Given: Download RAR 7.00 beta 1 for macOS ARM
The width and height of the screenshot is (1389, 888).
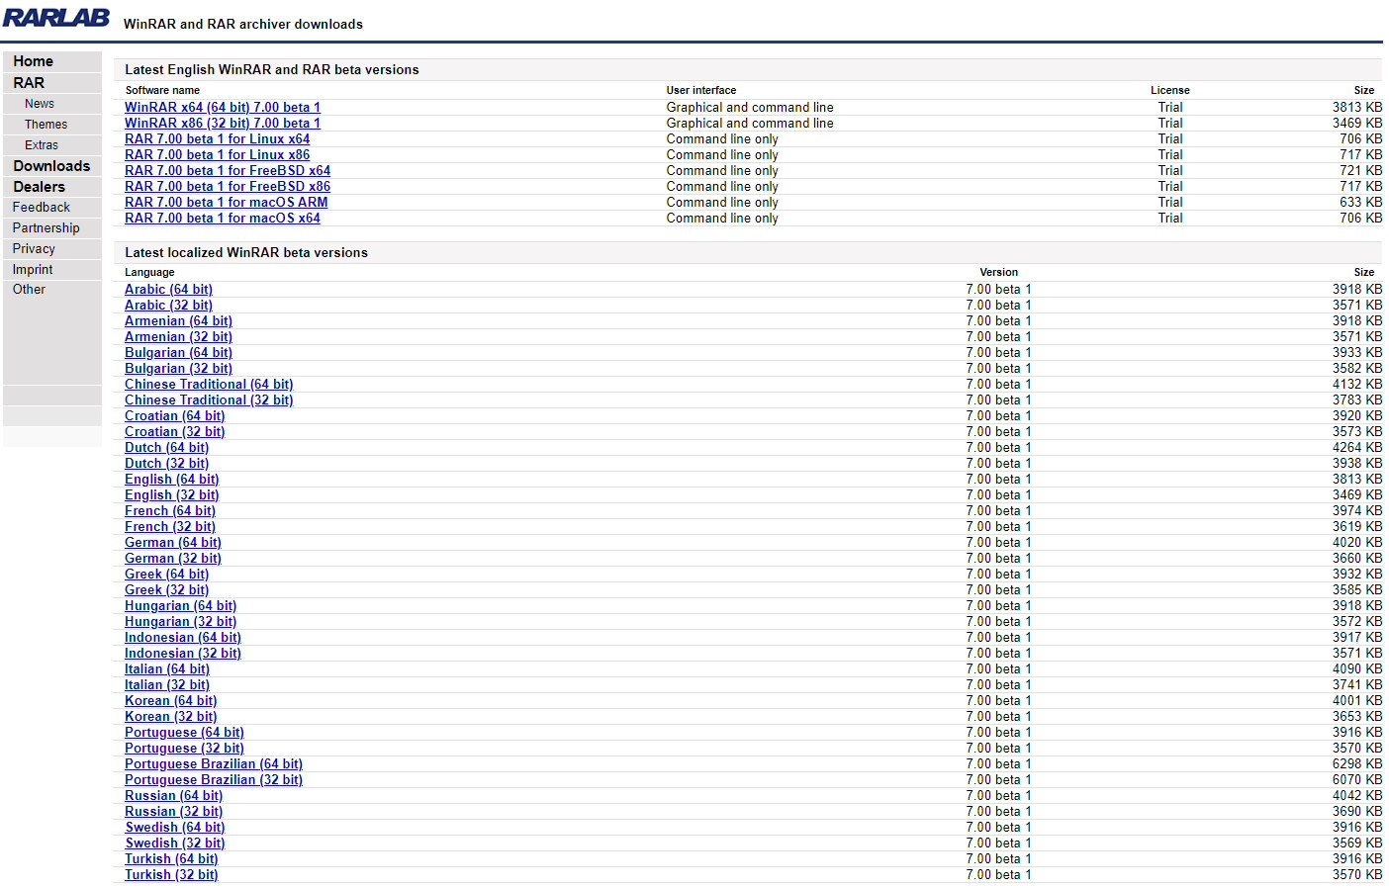Looking at the screenshot, I should tap(226, 203).
